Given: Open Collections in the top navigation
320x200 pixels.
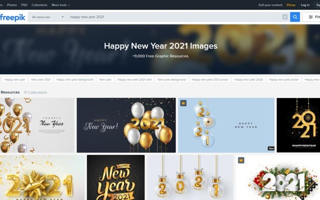Looking at the screenshot, I should click(x=39, y=5).
